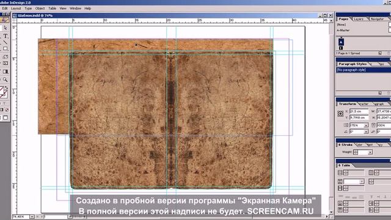This screenshot has height=220, width=391.
Task: Select the Paragraph Styles tab
Action: tap(353, 64)
